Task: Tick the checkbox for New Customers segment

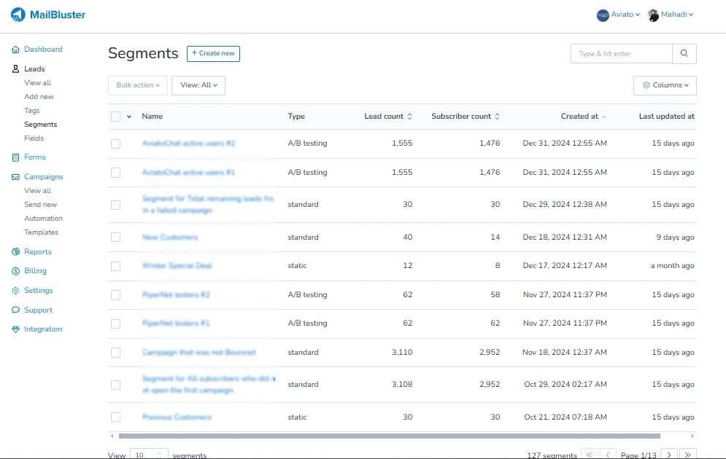Action: (x=115, y=237)
